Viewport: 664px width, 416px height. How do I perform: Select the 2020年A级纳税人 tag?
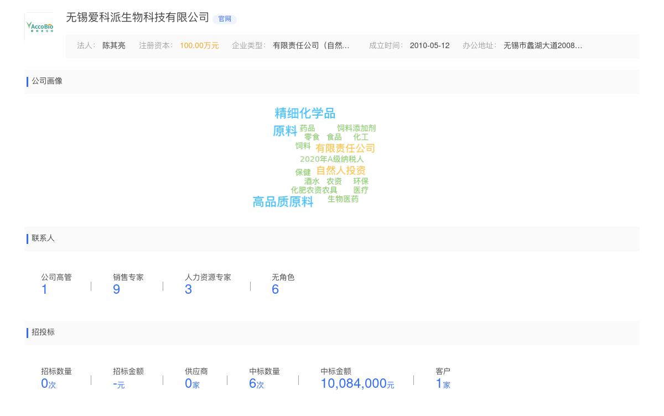[332, 159]
